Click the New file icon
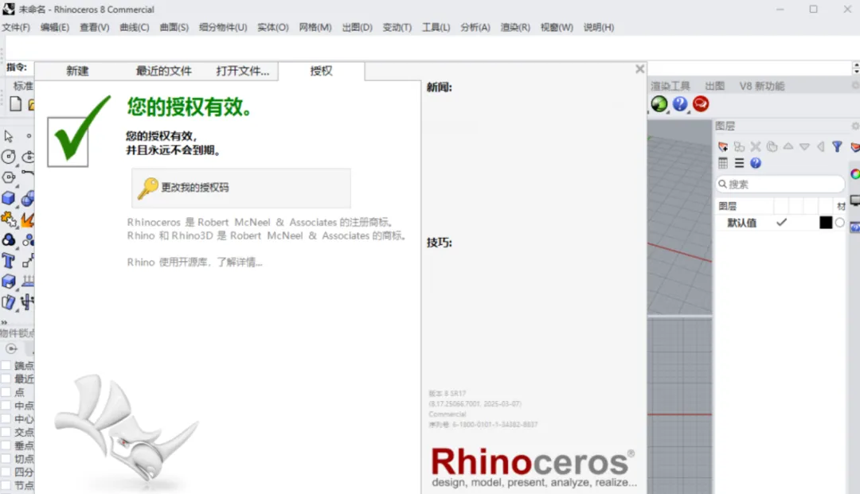The width and height of the screenshot is (860, 494). click(15, 104)
